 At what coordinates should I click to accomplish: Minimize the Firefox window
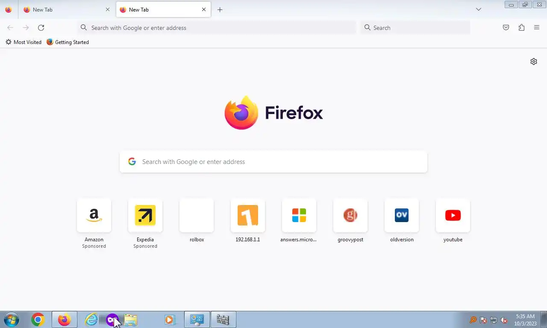point(511,5)
